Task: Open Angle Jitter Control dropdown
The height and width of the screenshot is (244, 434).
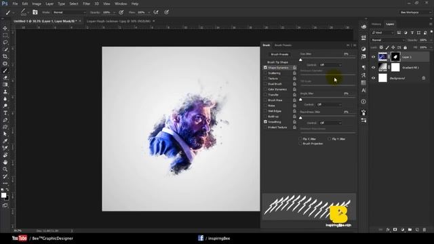Action: pyautogui.click(x=329, y=104)
